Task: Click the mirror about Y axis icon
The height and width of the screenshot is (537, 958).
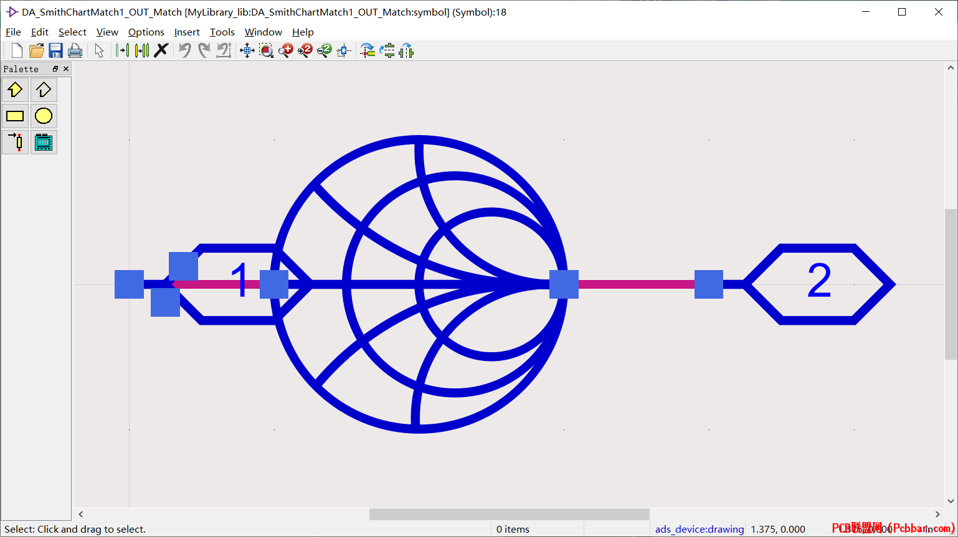Action: tap(406, 50)
